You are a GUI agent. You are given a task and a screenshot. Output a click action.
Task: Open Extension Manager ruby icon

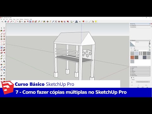(68, 22)
